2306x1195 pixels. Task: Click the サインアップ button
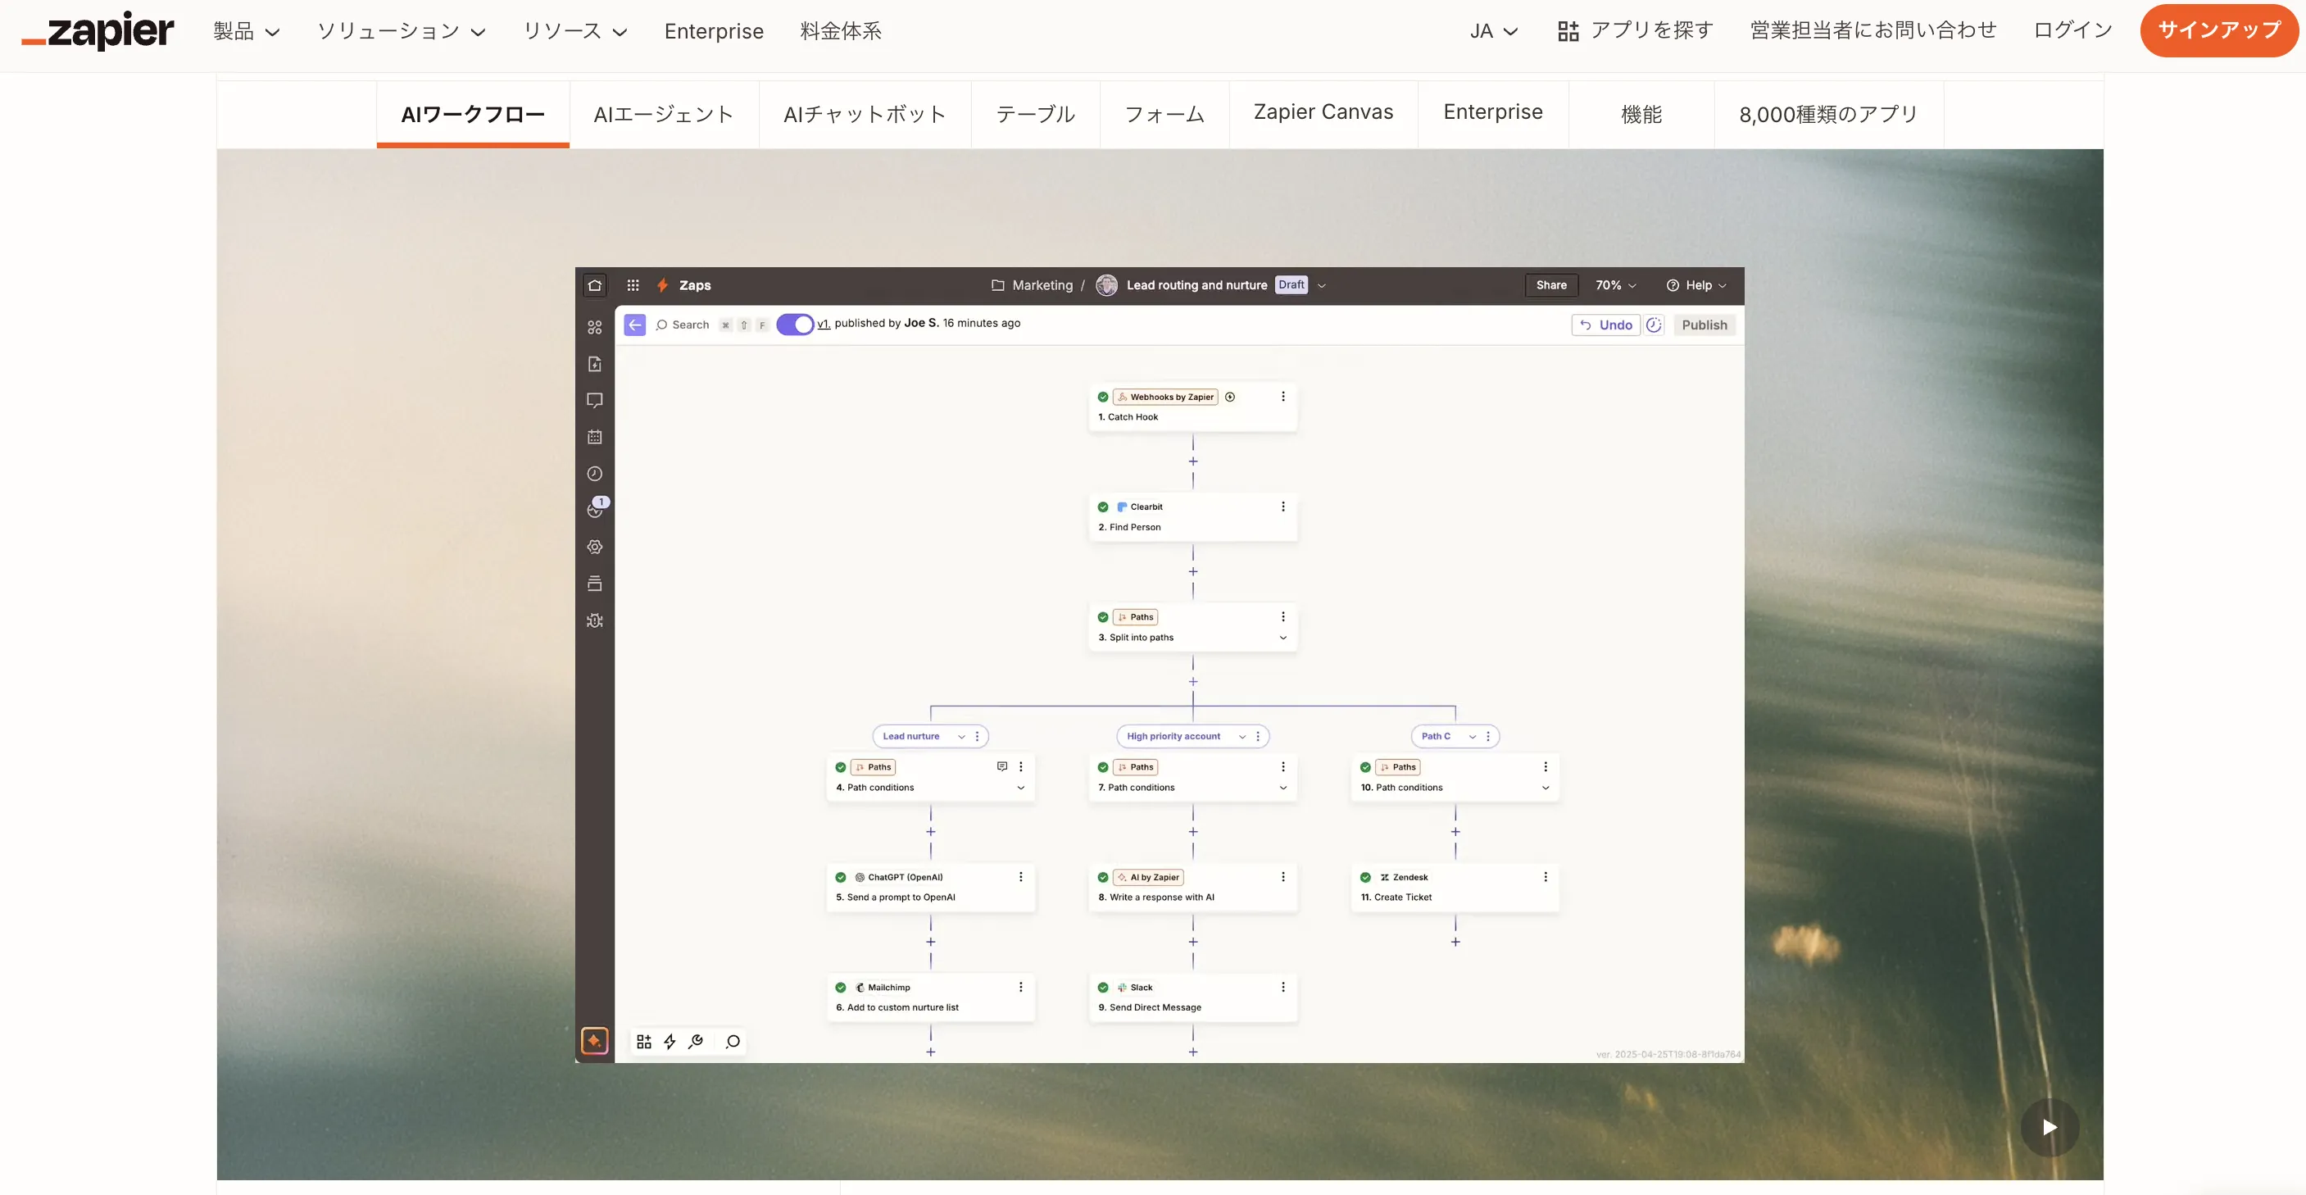[x=2218, y=30]
